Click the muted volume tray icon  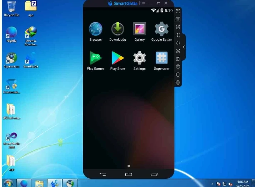point(230,184)
